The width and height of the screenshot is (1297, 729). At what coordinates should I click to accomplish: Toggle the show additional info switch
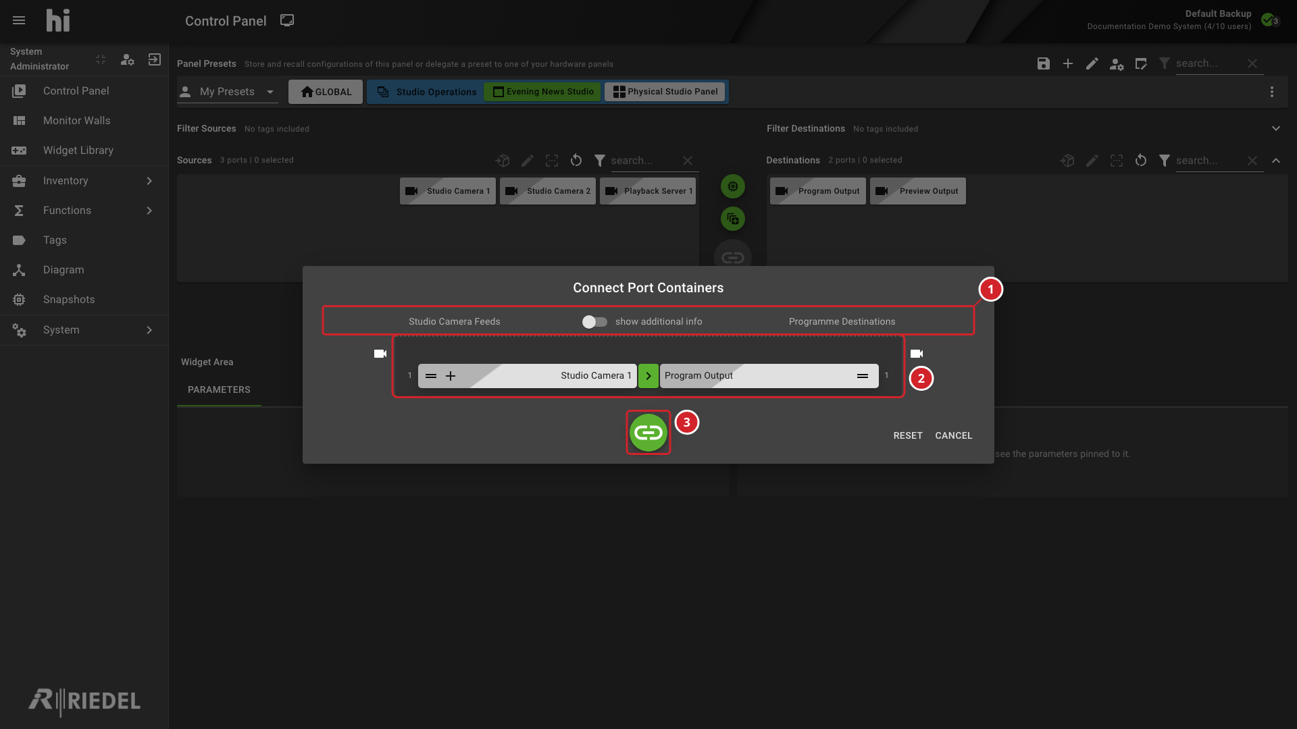[x=594, y=322]
